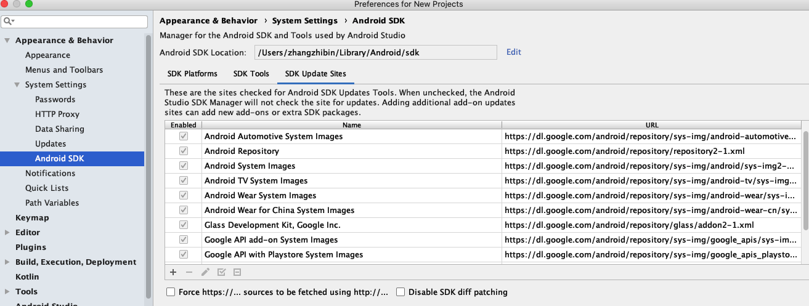The height and width of the screenshot is (306, 809).
Task: Click the update sites table vertical scrollbar
Action: [805, 185]
